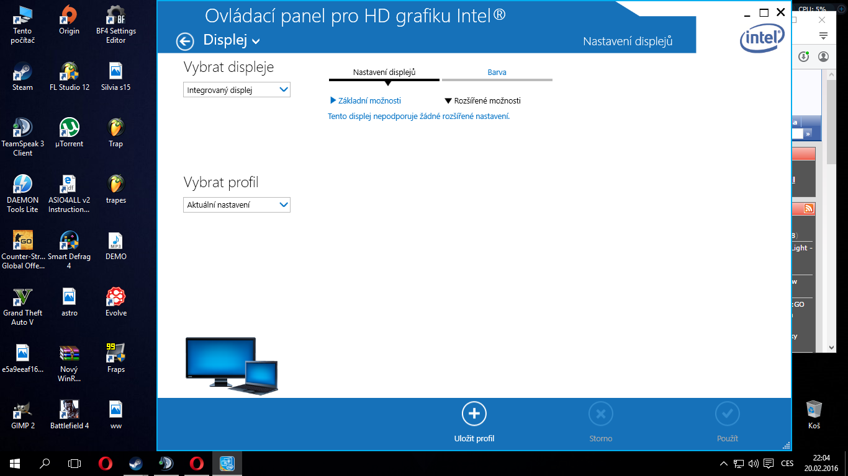848x476 pixels.
Task: Expand the Aktuální nastavení profile dropdown
Action: click(x=237, y=205)
